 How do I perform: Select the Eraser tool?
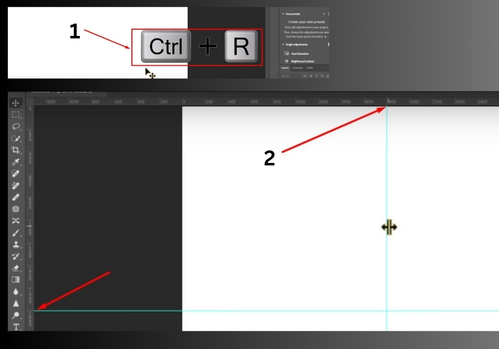click(x=16, y=268)
